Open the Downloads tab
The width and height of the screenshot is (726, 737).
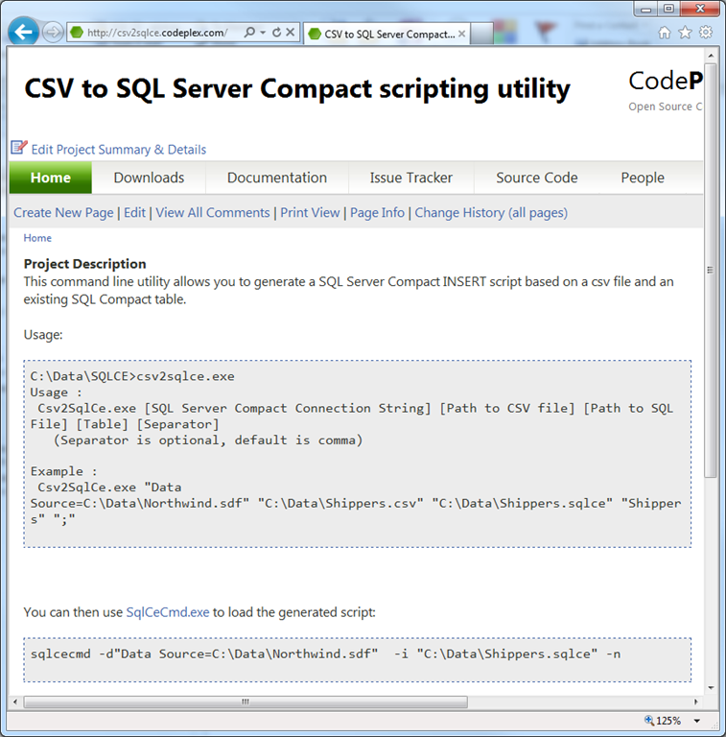coord(149,178)
